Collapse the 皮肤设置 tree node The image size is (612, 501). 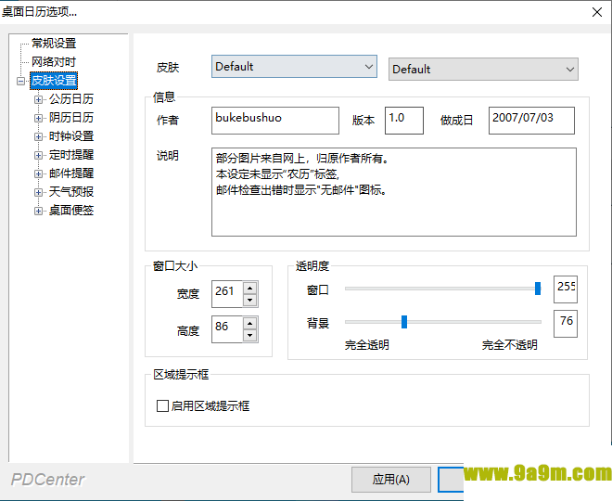20,81
